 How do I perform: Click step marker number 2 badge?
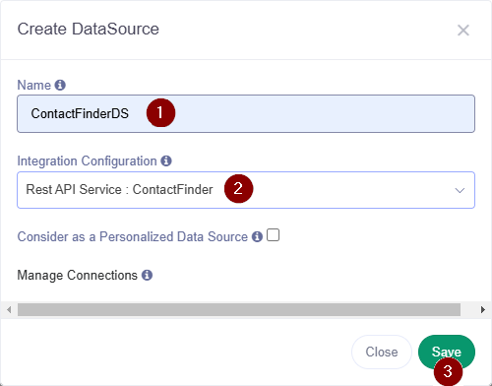coord(238,188)
